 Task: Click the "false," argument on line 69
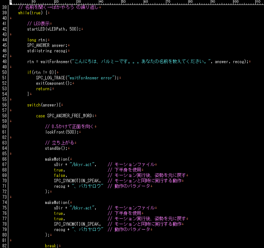click(x=60, y=175)
